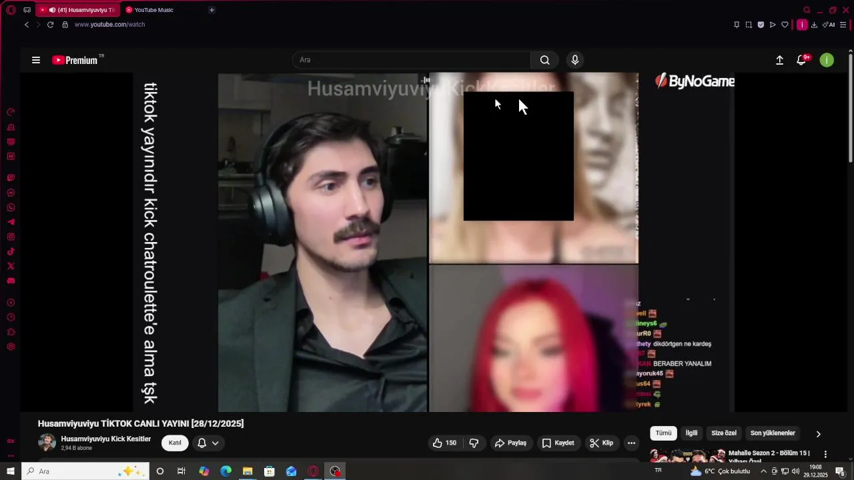Open settings gear icon in sidebar
The image size is (854, 480).
11,347
